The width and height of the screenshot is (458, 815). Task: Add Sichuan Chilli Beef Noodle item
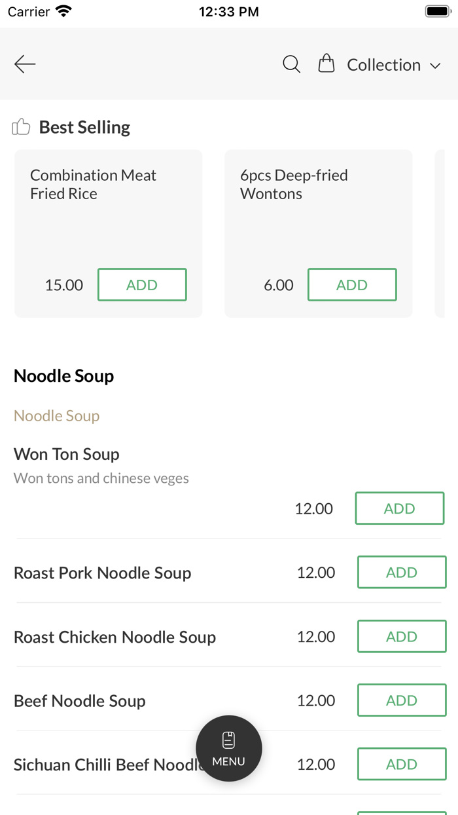pyautogui.click(x=401, y=765)
